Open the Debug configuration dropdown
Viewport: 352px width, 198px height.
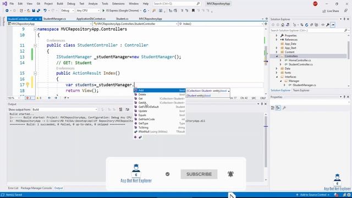[67, 10]
